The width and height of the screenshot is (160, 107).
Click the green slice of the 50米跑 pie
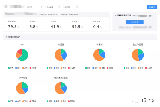[101, 51]
